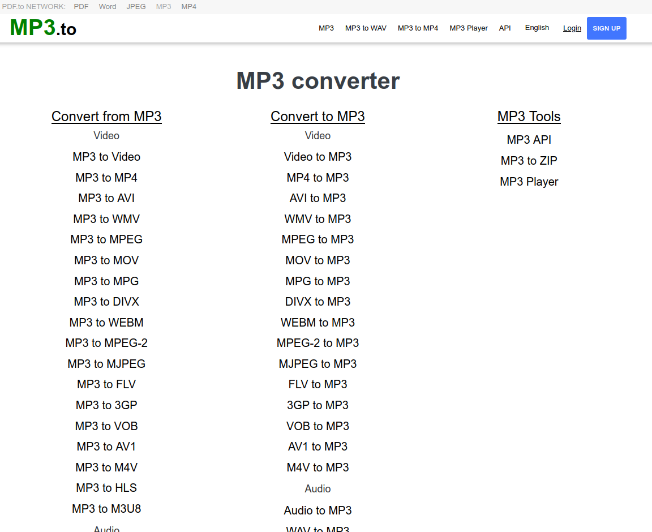Open the MP3 to ZIP tool
This screenshot has height=532, width=652.
pyautogui.click(x=529, y=161)
